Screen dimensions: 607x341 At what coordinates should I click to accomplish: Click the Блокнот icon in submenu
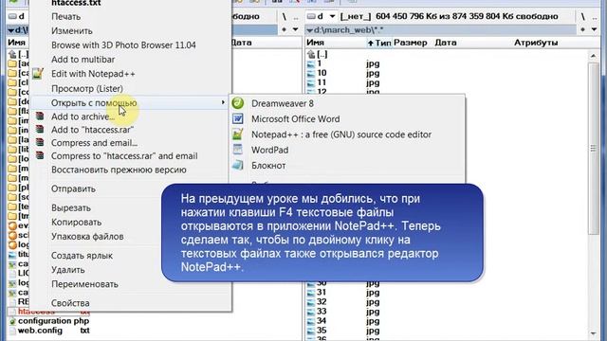tap(238, 165)
